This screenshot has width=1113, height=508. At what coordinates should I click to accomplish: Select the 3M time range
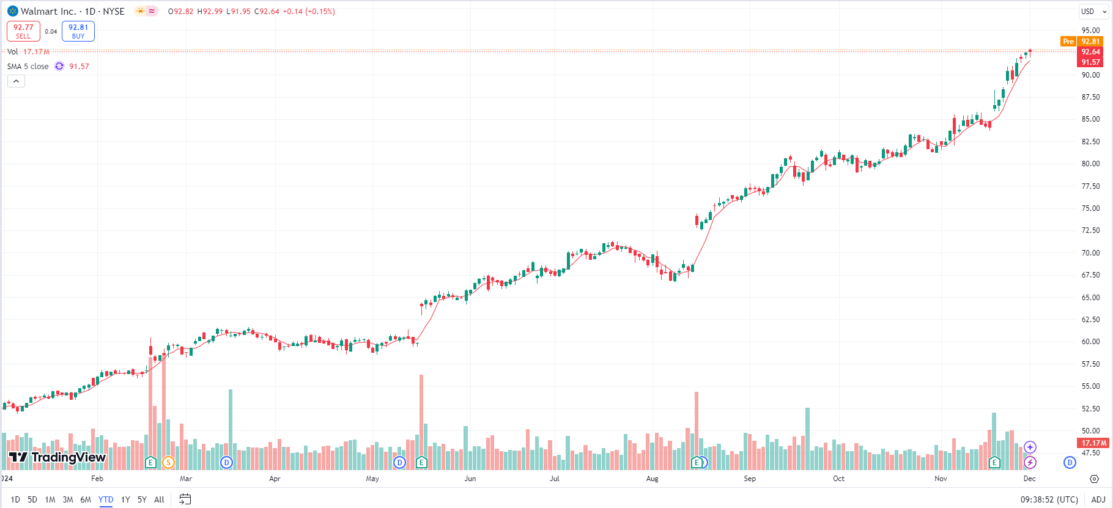coord(68,499)
